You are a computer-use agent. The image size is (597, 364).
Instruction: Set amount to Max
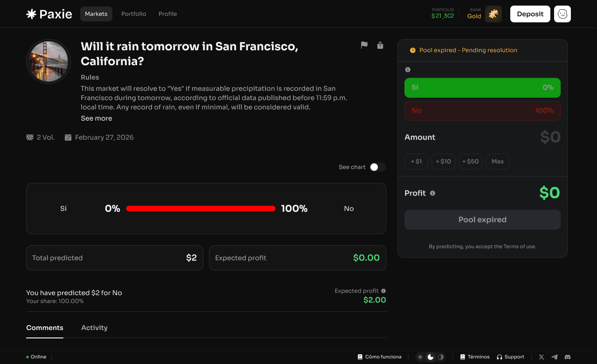tap(498, 162)
